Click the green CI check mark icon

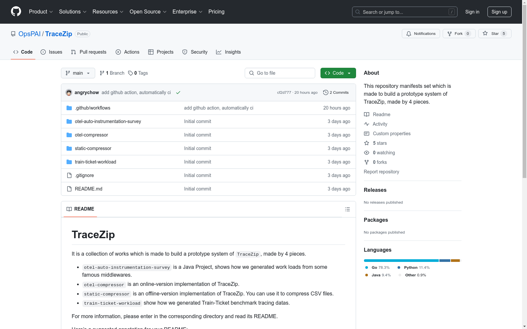pyautogui.click(x=178, y=92)
